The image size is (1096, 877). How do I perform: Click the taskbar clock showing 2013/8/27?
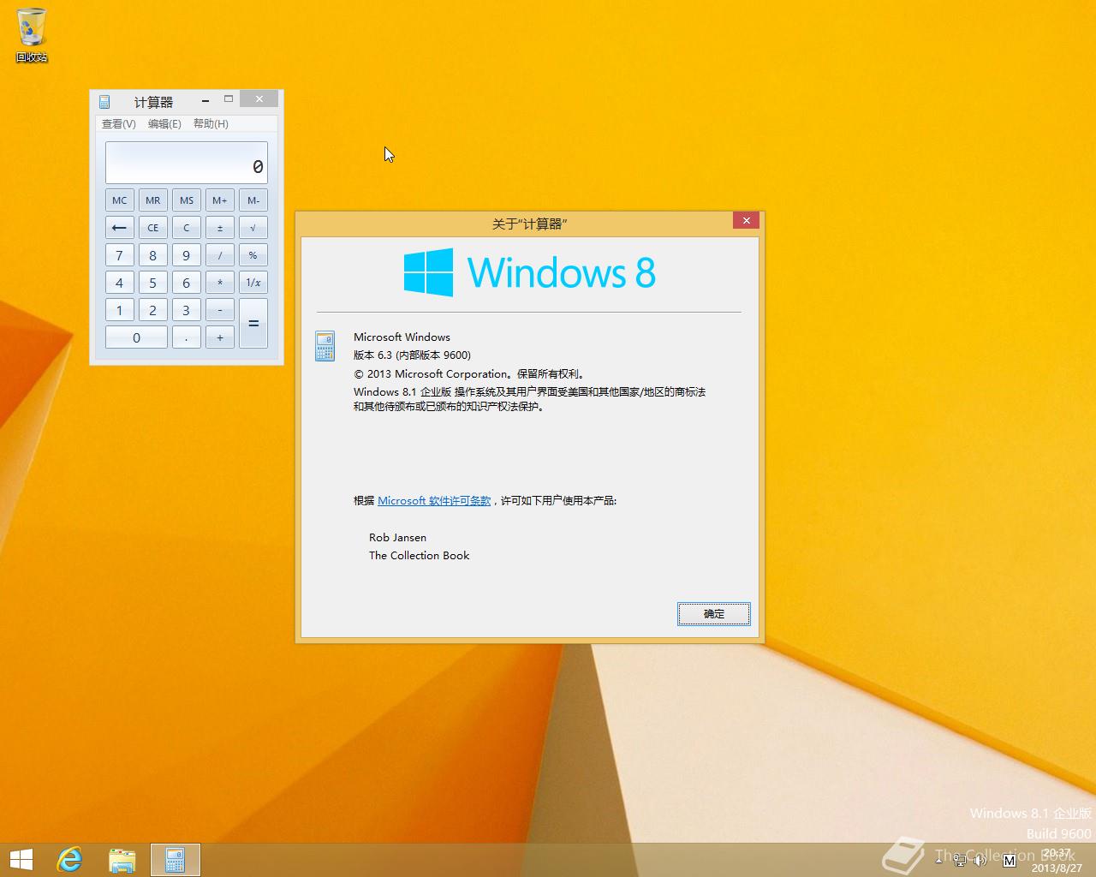1057,860
